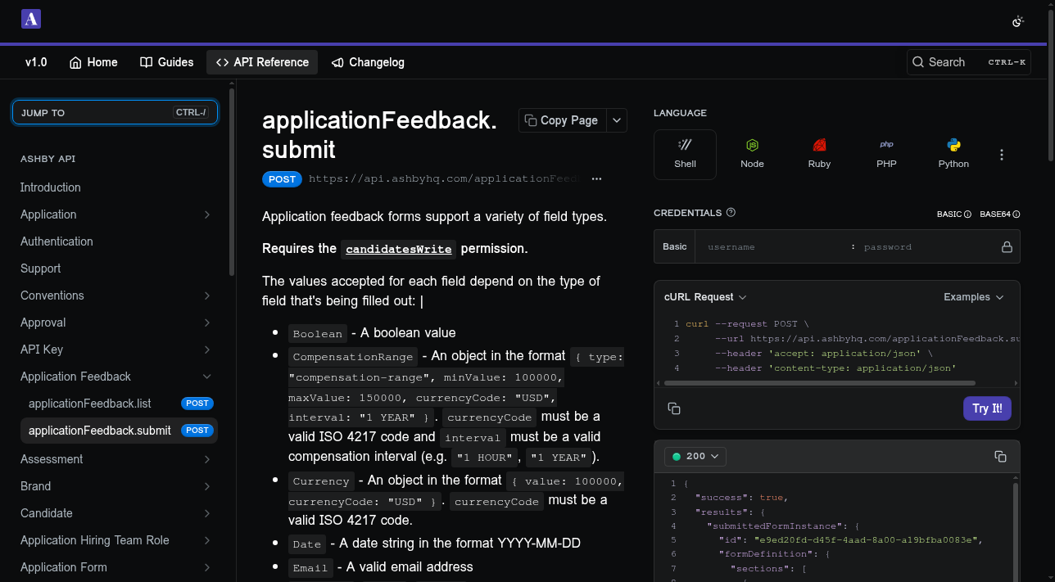This screenshot has height=582, width=1055.
Task: Open the Changelog nav item
Action: click(368, 62)
